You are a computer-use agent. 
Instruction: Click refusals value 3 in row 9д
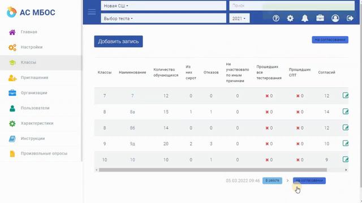(211, 144)
